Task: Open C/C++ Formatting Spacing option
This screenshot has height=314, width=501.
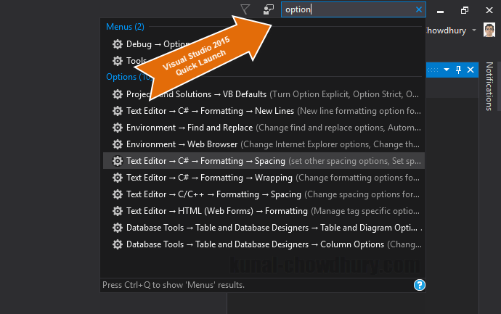Action: tap(264, 194)
